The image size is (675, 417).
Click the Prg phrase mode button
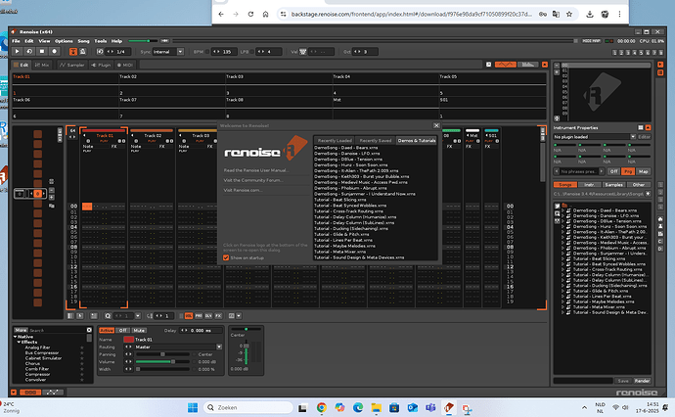tap(628, 171)
